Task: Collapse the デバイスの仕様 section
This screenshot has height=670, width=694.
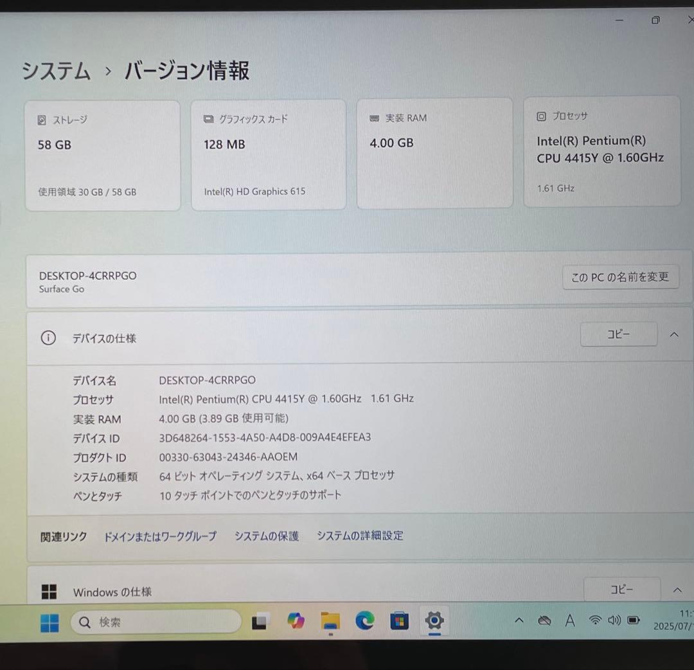Action: click(674, 335)
